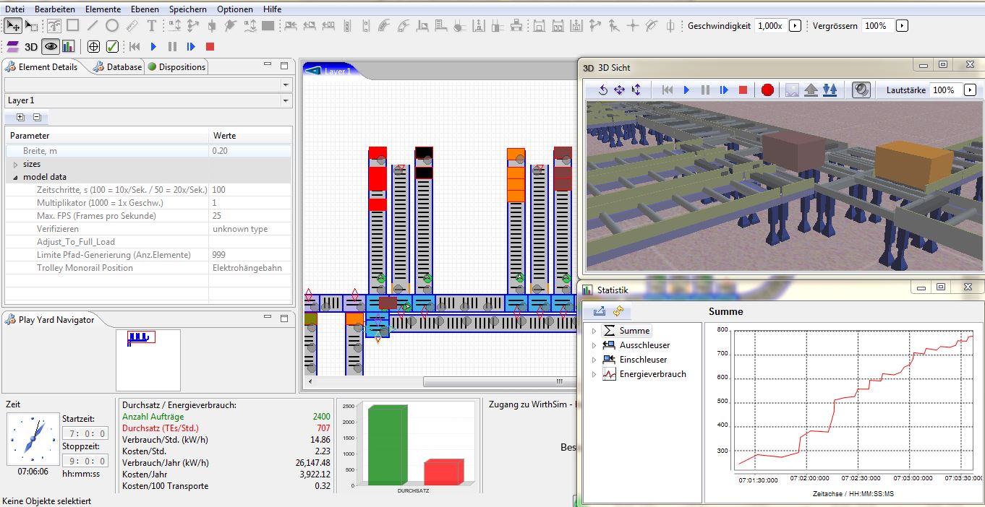Open the statistics bar chart icon
Image resolution: width=985 pixels, height=507 pixels.
69,47
